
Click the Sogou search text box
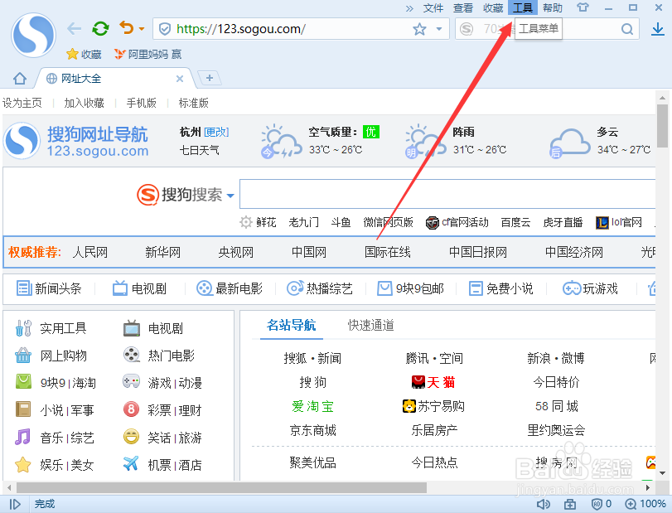tap(447, 194)
